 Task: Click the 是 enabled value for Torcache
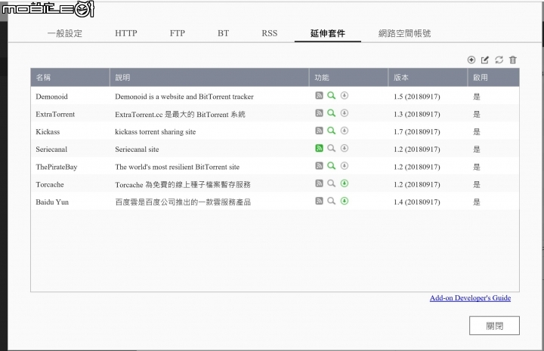coord(477,185)
